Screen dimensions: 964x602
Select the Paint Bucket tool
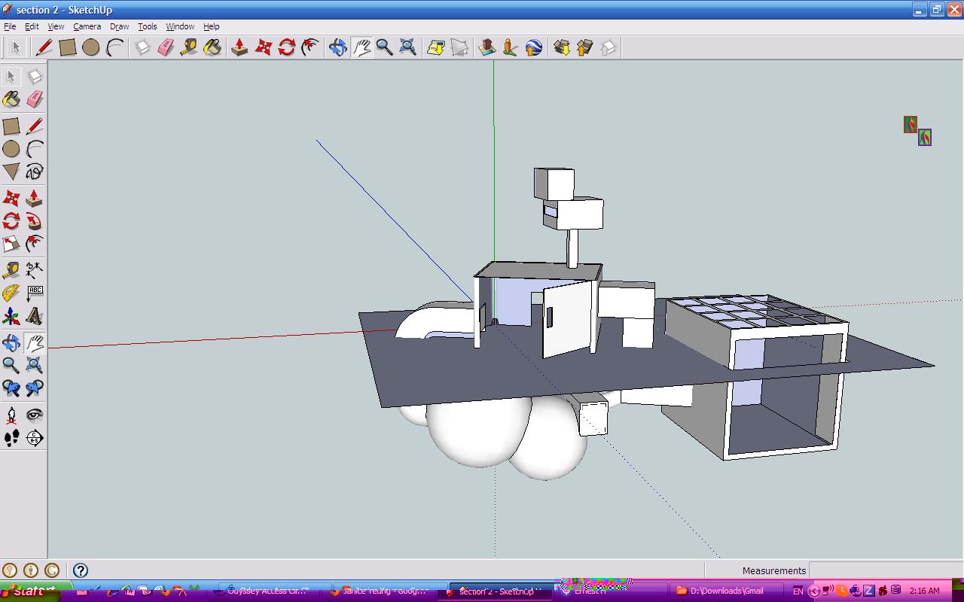[11, 99]
